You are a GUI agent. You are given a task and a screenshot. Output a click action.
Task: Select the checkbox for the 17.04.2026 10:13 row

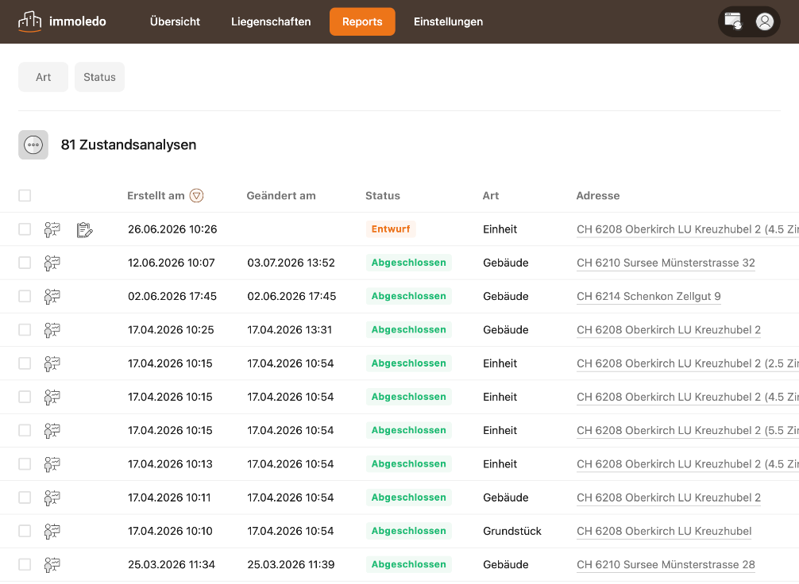[25, 464]
